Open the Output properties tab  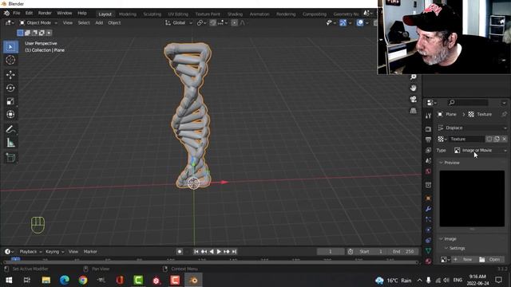coord(428,140)
